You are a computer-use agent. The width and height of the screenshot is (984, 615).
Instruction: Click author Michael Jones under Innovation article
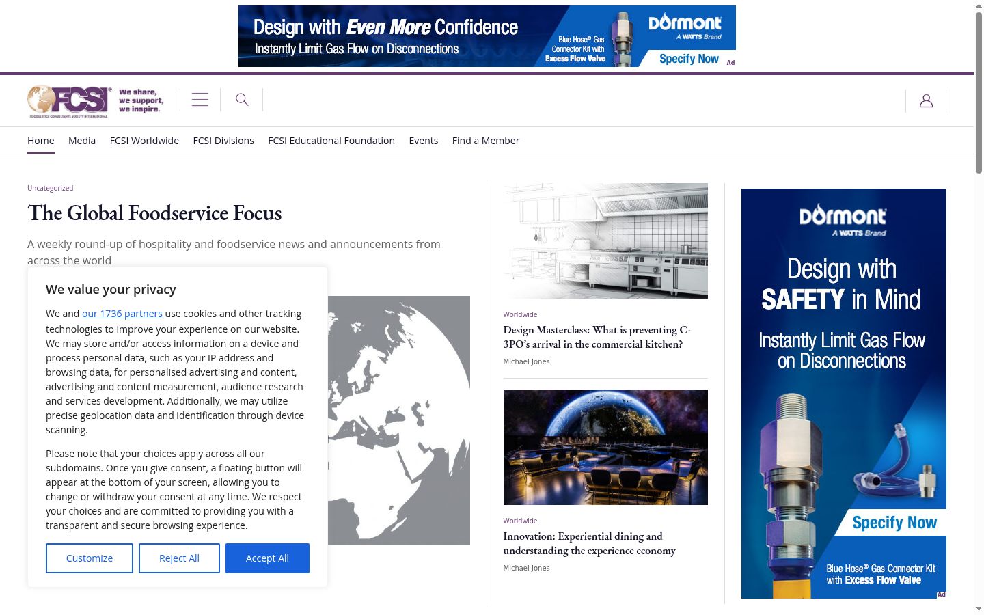coord(527,568)
